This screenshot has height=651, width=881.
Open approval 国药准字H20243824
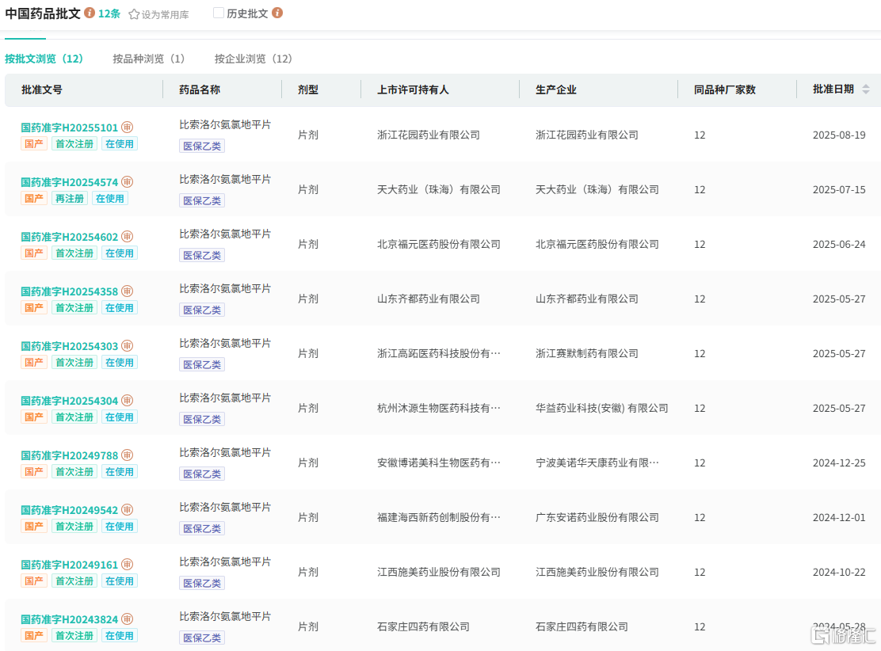(70, 619)
